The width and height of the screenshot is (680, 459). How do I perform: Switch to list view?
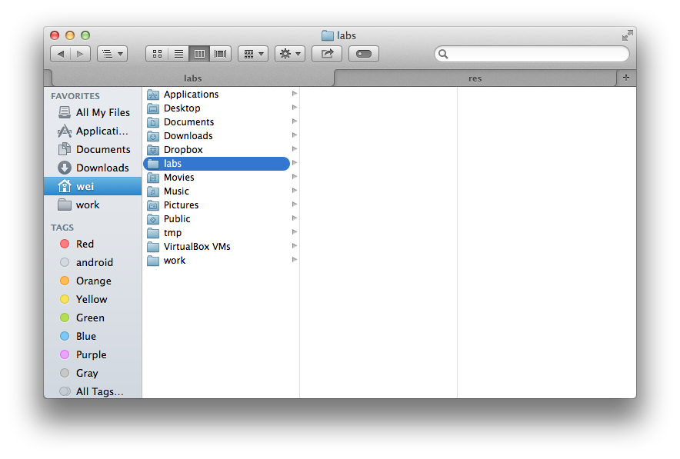[178, 54]
